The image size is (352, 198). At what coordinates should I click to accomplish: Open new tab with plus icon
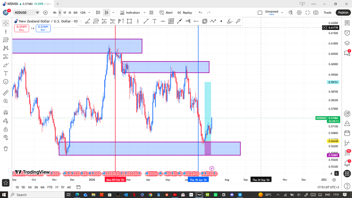pyautogui.click(x=58, y=4)
